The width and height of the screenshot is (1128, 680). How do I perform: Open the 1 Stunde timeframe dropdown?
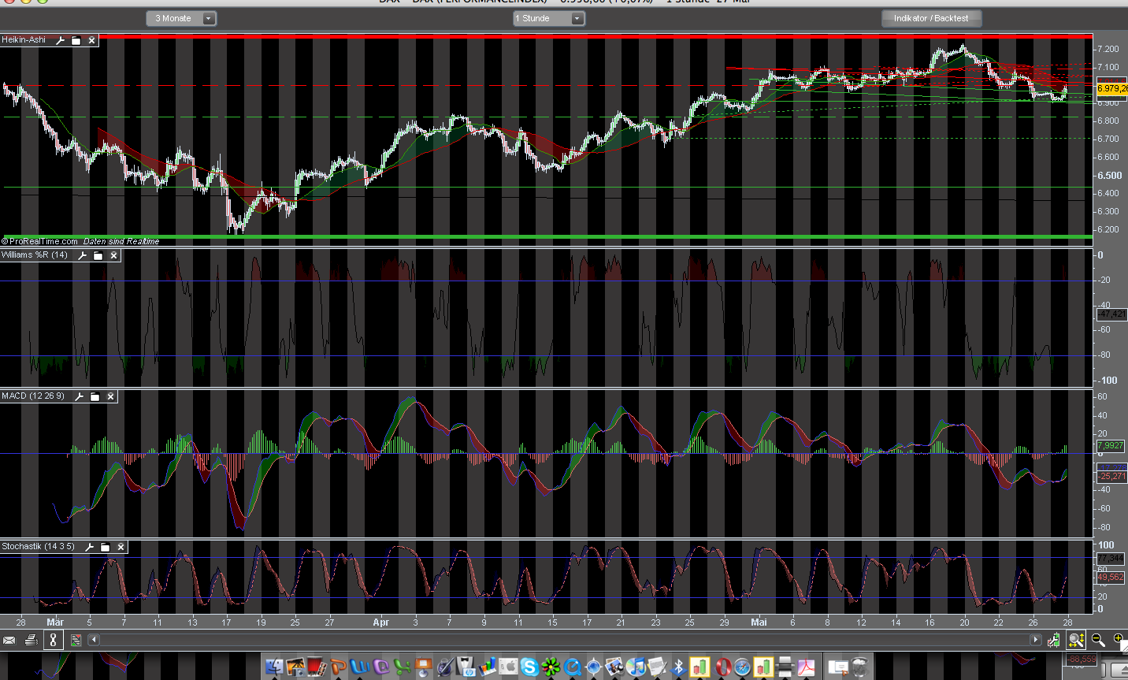549,18
